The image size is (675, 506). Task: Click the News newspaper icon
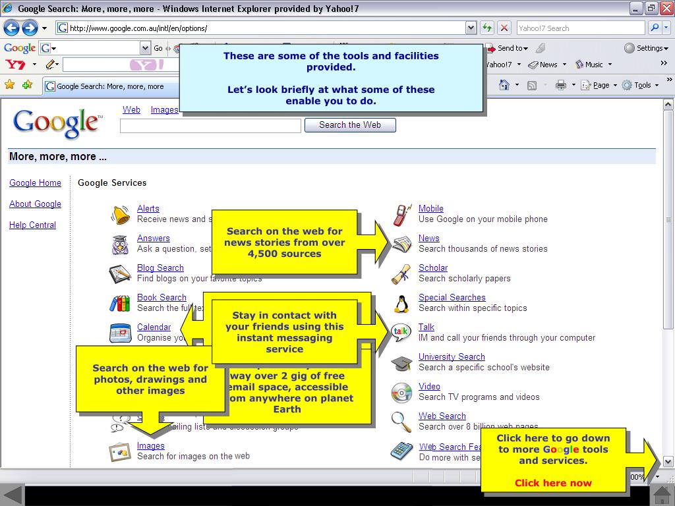click(x=402, y=245)
